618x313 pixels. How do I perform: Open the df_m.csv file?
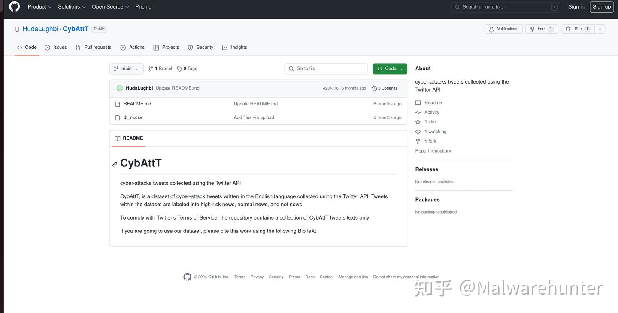click(133, 117)
